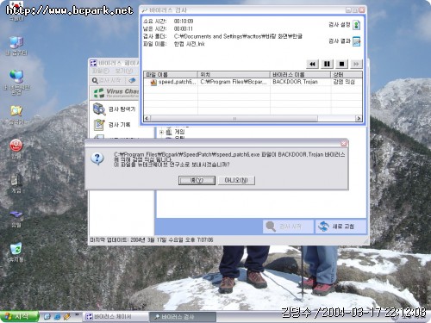Open the 게임 desktop folder icon
The height and width of the screenshot is (323, 431).
pos(16,183)
